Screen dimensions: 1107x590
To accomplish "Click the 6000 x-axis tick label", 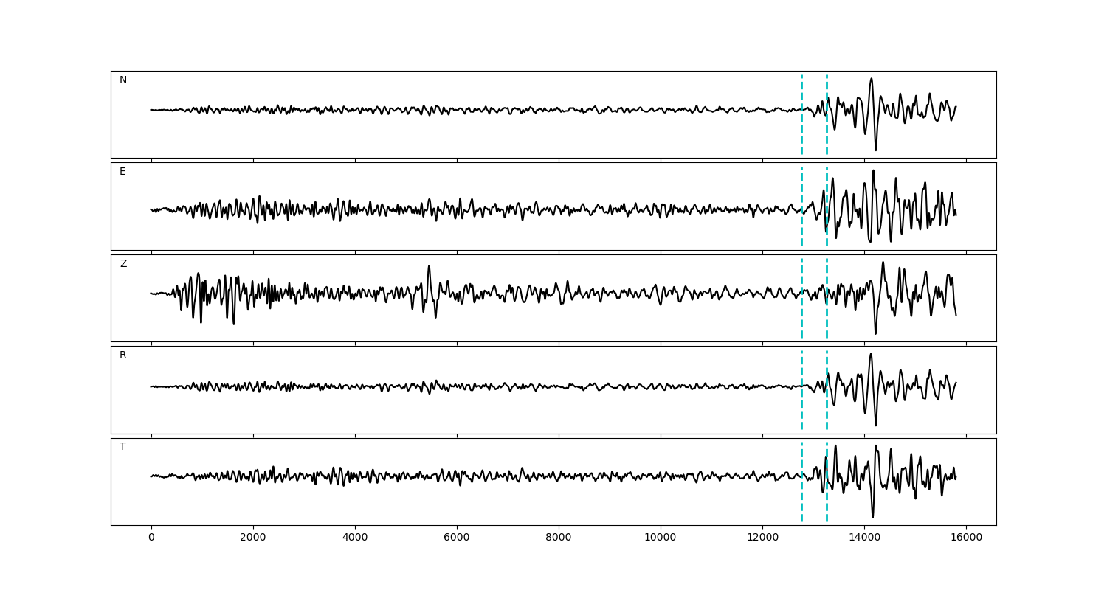I will pos(457,538).
